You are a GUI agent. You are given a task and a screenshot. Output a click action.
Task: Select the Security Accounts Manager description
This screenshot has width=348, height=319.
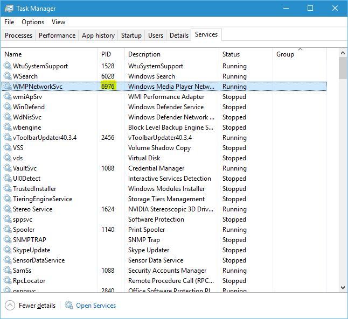[167, 271]
